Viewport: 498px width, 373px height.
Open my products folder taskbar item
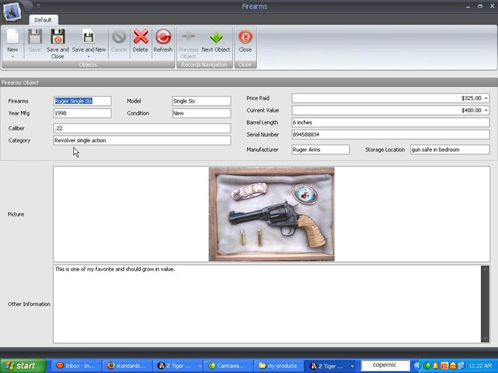click(279, 366)
